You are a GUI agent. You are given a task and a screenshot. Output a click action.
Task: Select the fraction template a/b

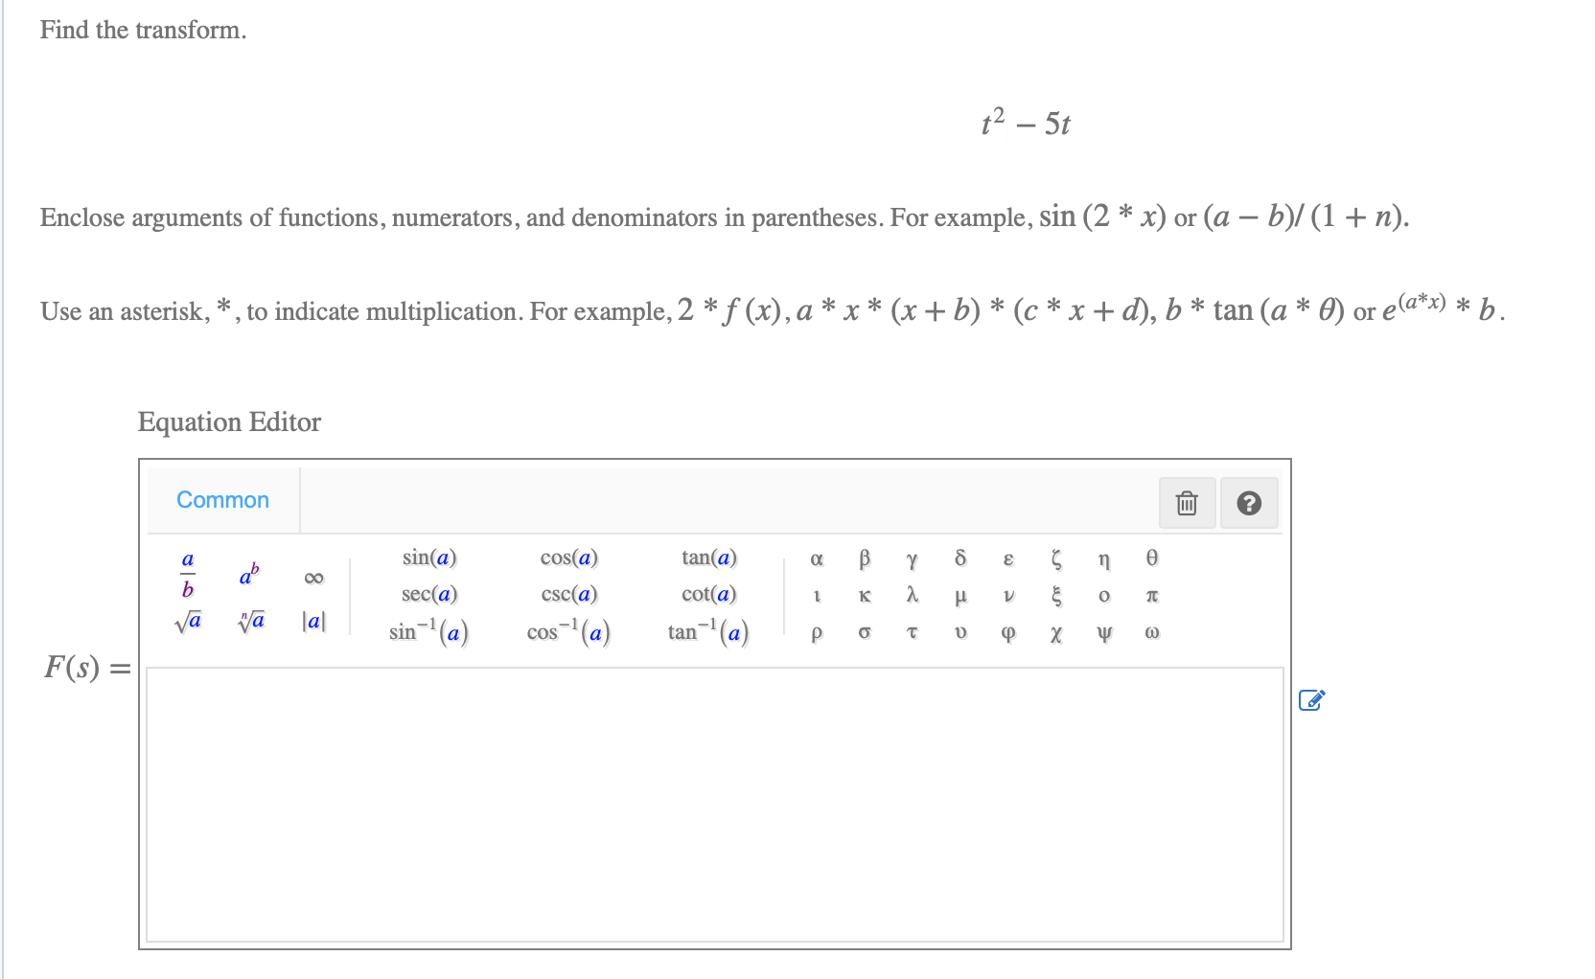pyautogui.click(x=187, y=575)
